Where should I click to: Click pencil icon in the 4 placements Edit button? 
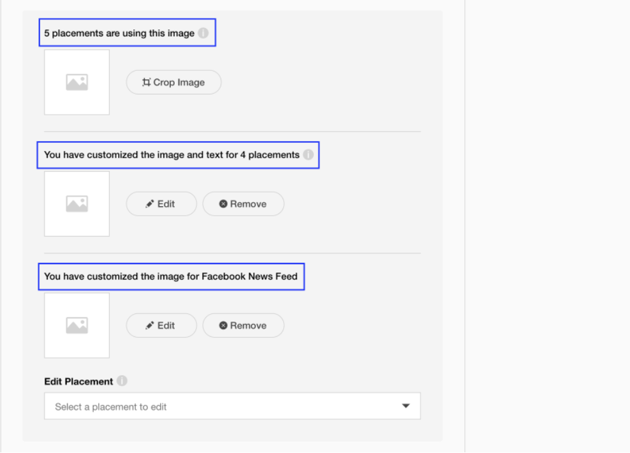pyautogui.click(x=150, y=204)
